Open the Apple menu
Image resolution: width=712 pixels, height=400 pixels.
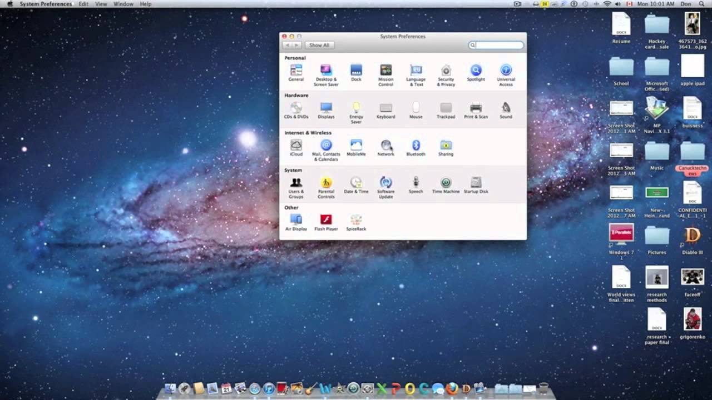9,4
